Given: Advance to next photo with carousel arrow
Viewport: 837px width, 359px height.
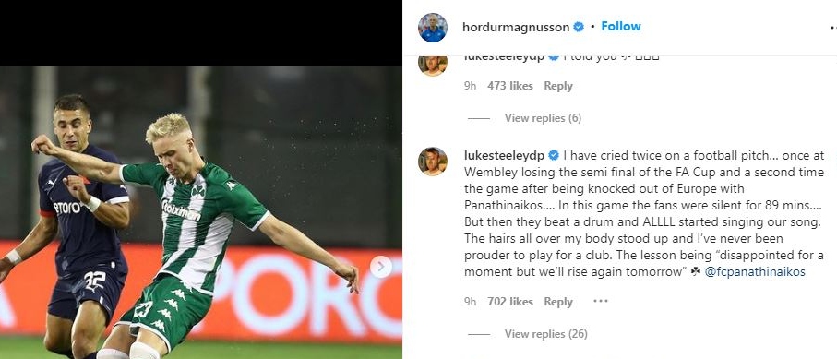Looking at the screenshot, I should tap(380, 267).
